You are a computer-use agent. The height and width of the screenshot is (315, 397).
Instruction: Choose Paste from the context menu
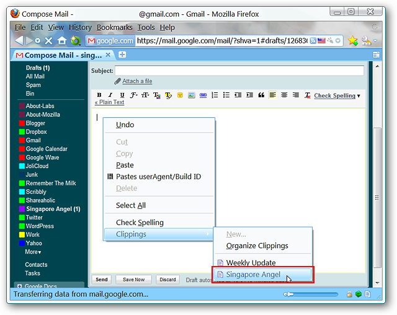(159, 165)
